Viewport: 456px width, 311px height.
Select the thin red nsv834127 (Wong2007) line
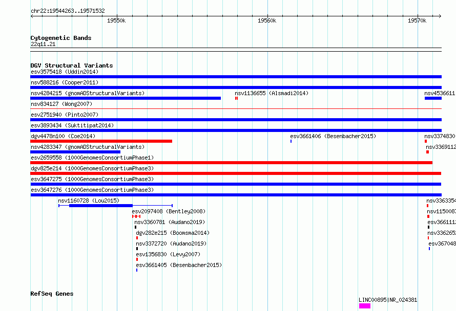[x=236, y=108]
